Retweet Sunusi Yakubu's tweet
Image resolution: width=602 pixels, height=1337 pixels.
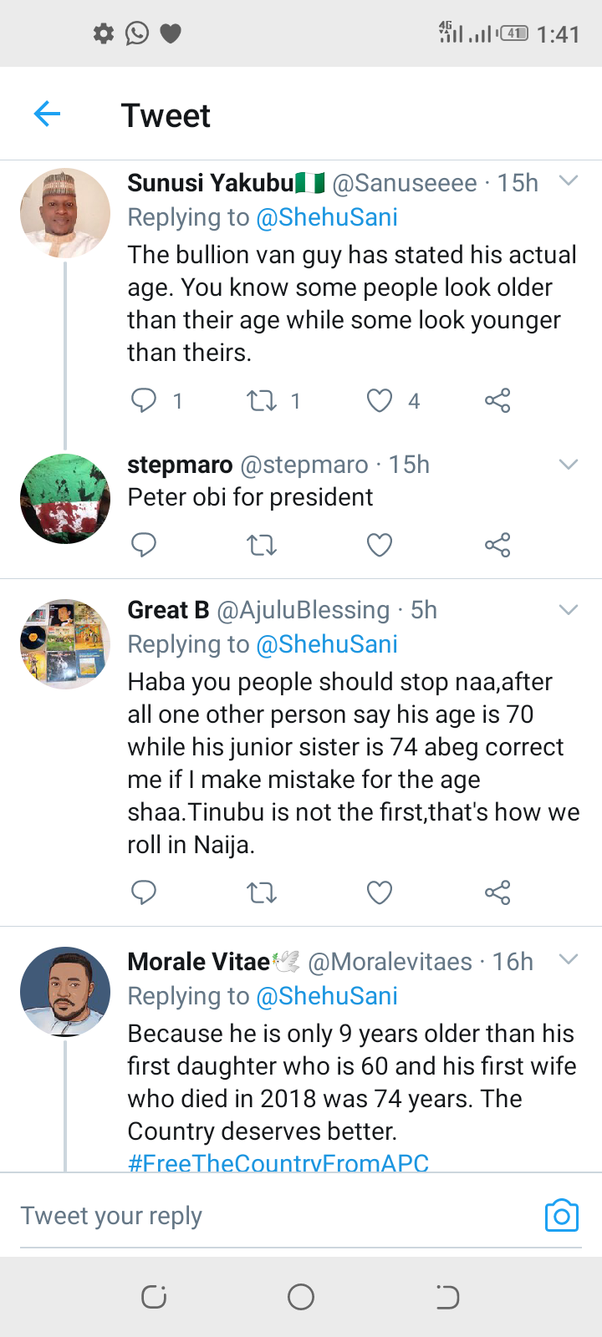(262, 401)
